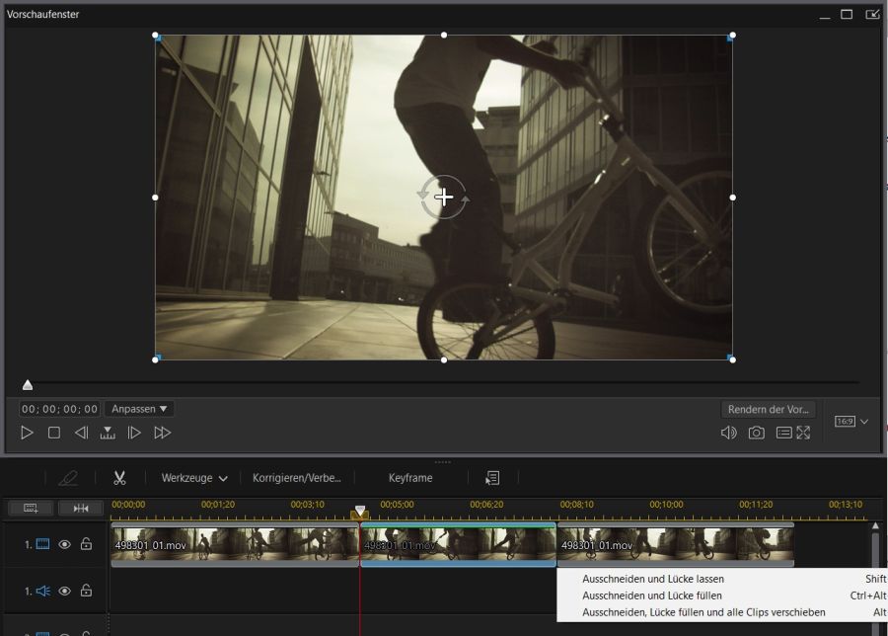Click the clip marker list icon beside Keyframe
888x636 pixels.
(491, 477)
